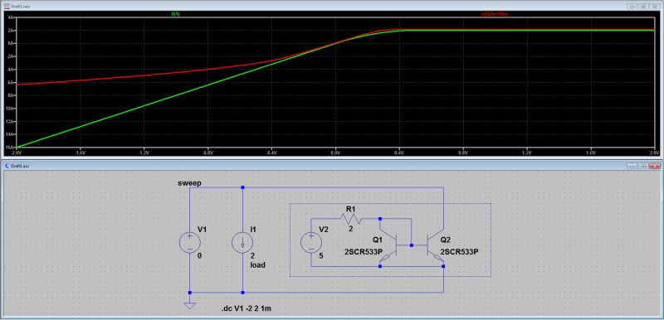The image size is (664, 320).
Task: Click the R1 resistance value 2
Action: [x=350, y=229]
